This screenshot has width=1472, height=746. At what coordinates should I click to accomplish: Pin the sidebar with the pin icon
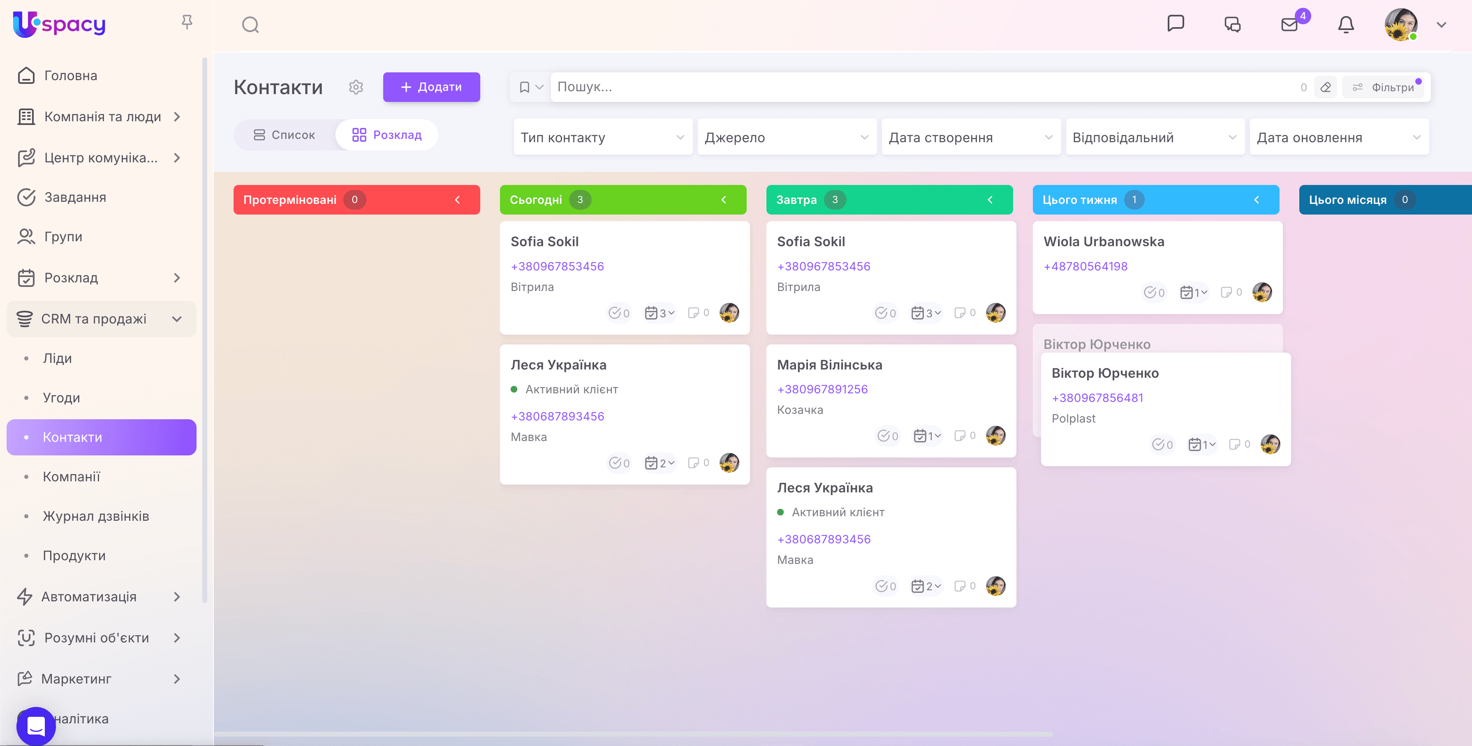187,22
